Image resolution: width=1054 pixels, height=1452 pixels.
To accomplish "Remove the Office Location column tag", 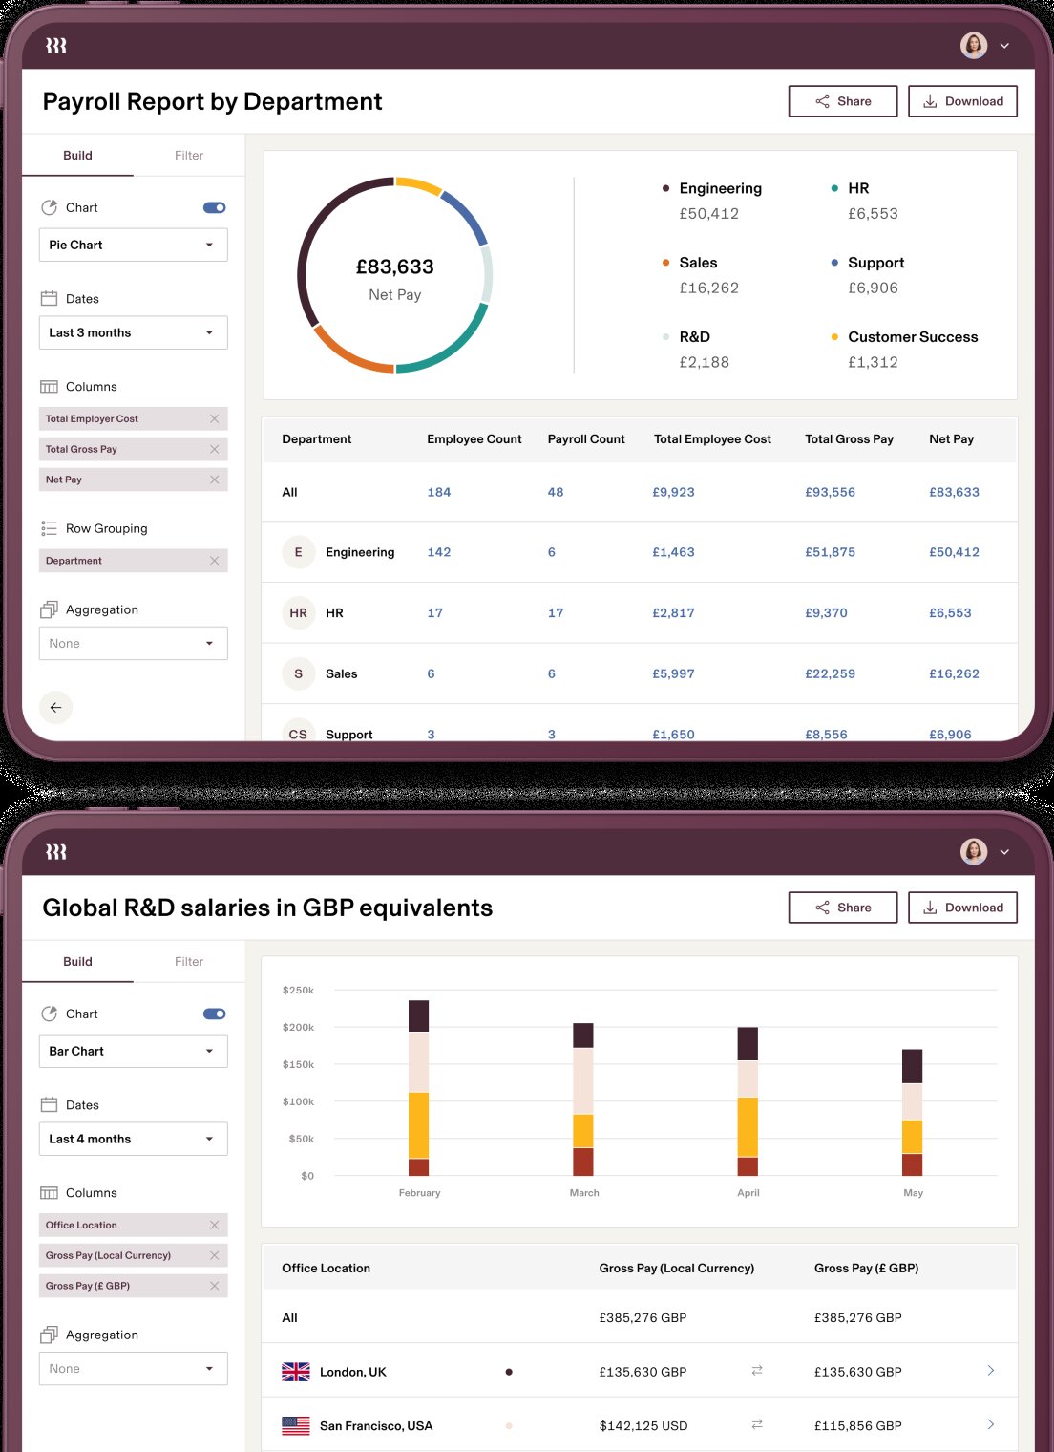I will pos(214,1225).
